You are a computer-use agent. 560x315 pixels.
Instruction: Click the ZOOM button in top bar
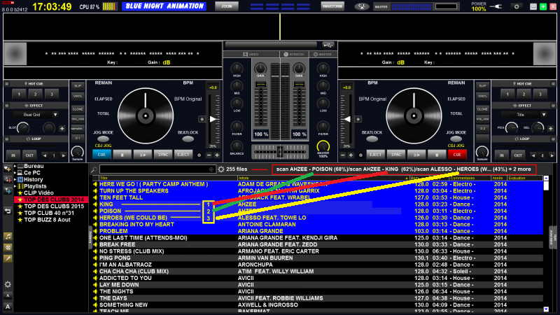pos(227,6)
